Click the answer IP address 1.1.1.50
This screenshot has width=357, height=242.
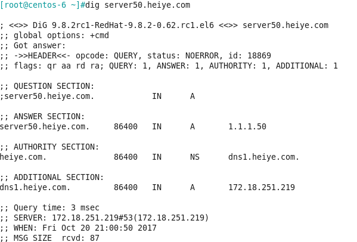tap(247, 126)
